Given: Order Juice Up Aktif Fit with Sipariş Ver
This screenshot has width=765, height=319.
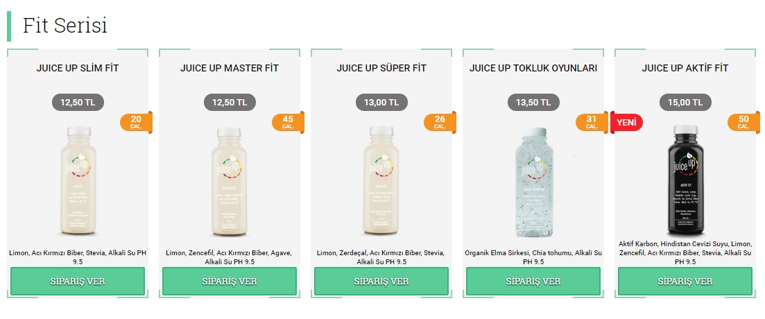Looking at the screenshot, I should click(x=685, y=282).
